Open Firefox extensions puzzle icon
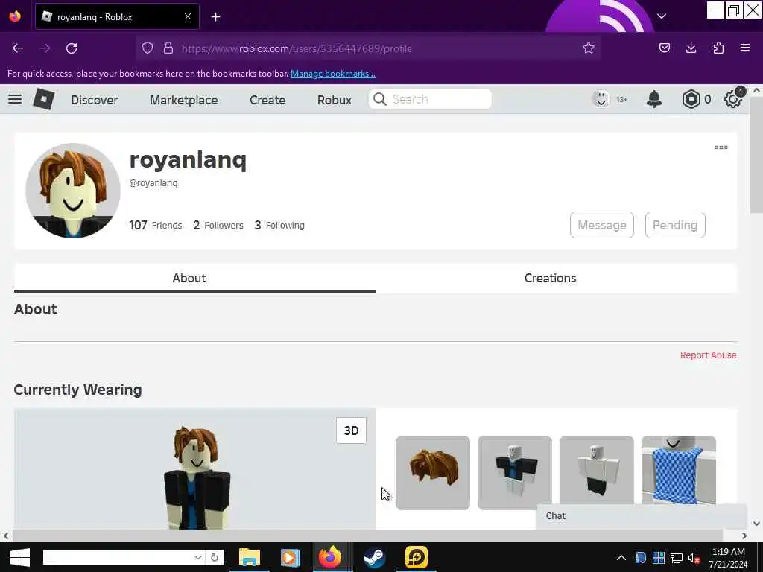 [x=718, y=48]
